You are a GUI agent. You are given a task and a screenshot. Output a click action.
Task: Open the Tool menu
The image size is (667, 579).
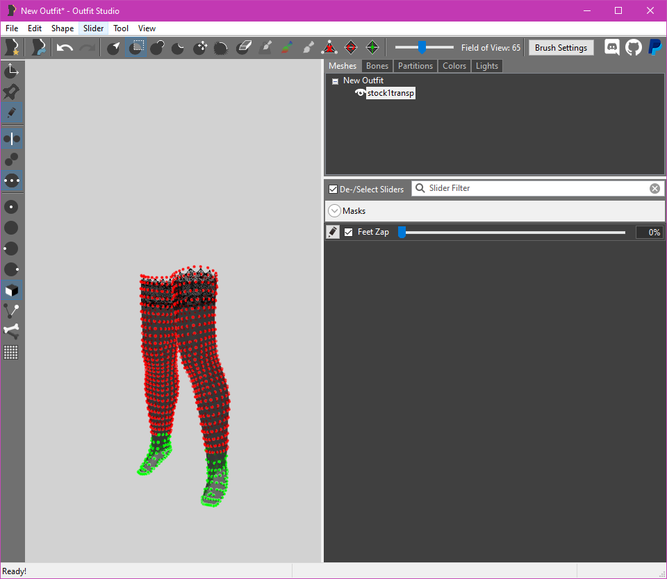click(x=121, y=28)
